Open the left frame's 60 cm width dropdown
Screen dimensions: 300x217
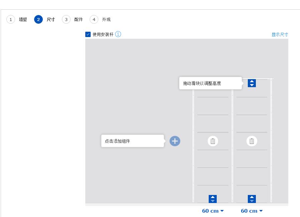pyautogui.click(x=213, y=211)
